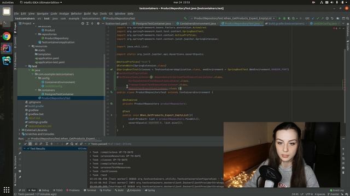Expand all nodes in Project panel

tap(87, 23)
